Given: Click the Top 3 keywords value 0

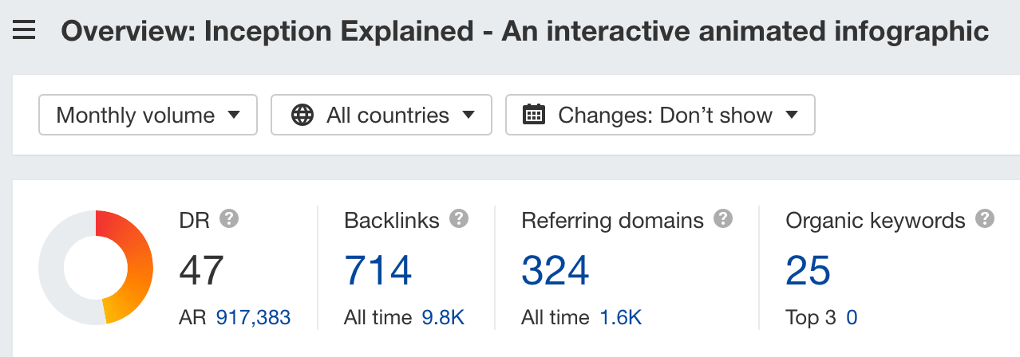Looking at the screenshot, I should [x=852, y=318].
